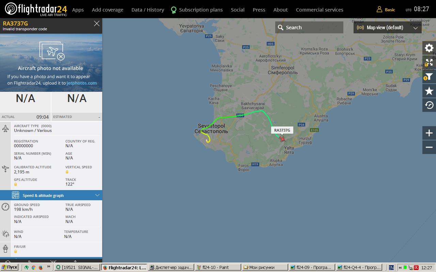Viewport: 436px width, 272px height.
Task: Click the RA3737G callsign header
Action: tap(15, 23)
